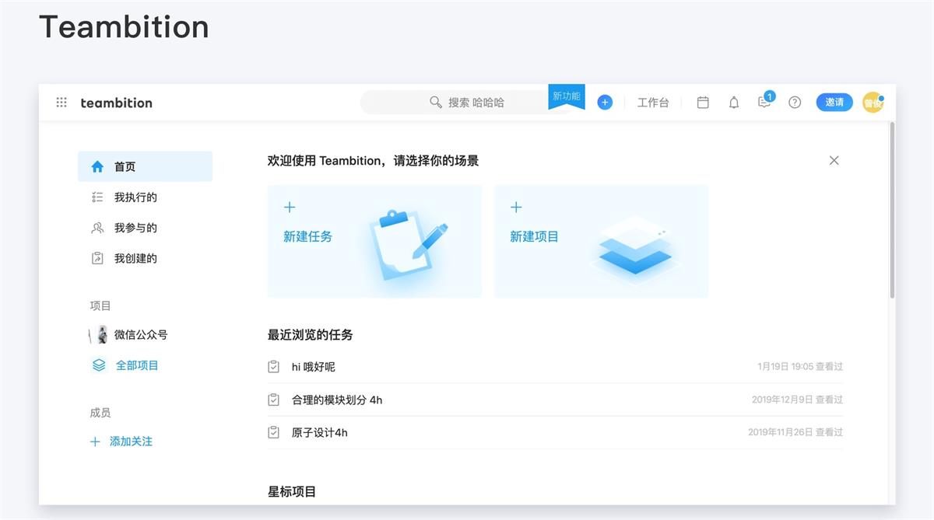Click the 新建任务 card
The image size is (934, 520).
point(374,241)
